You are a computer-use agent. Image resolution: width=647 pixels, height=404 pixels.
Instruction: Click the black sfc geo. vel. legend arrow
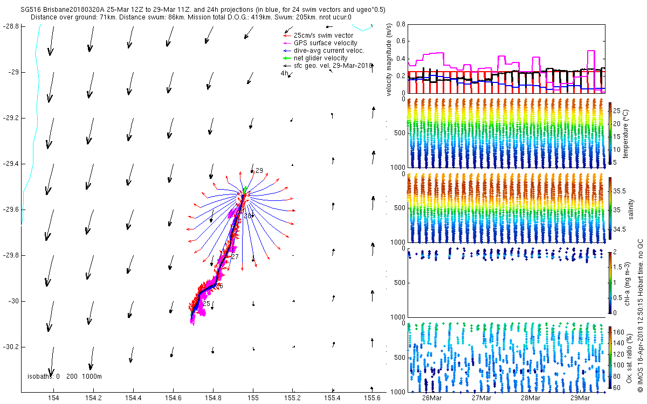(287, 65)
